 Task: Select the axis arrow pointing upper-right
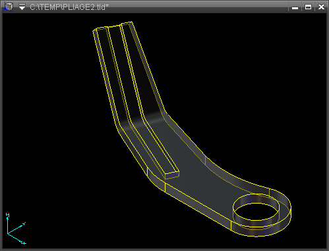(16, 228)
